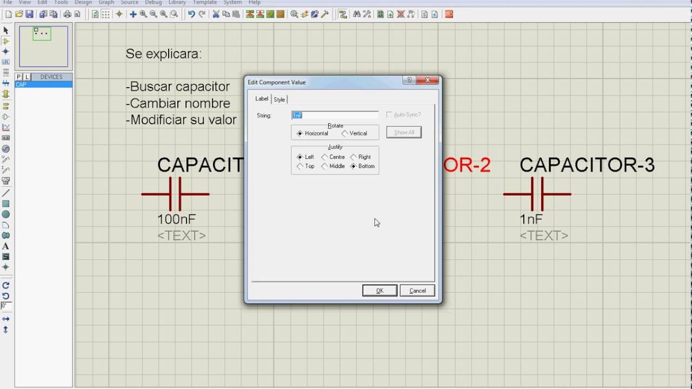This screenshot has width=692, height=389.
Task: Save the design with the floppy icon
Action: point(29,14)
